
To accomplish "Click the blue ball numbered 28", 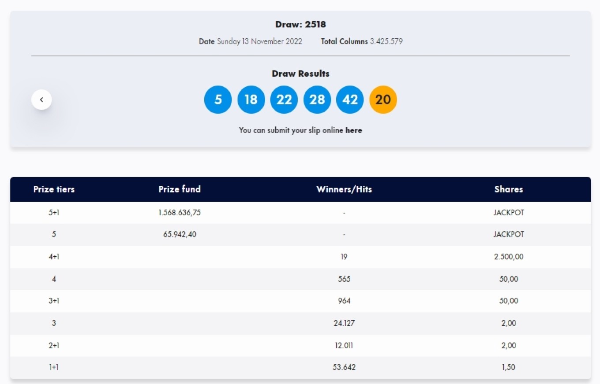I will click(317, 100).
